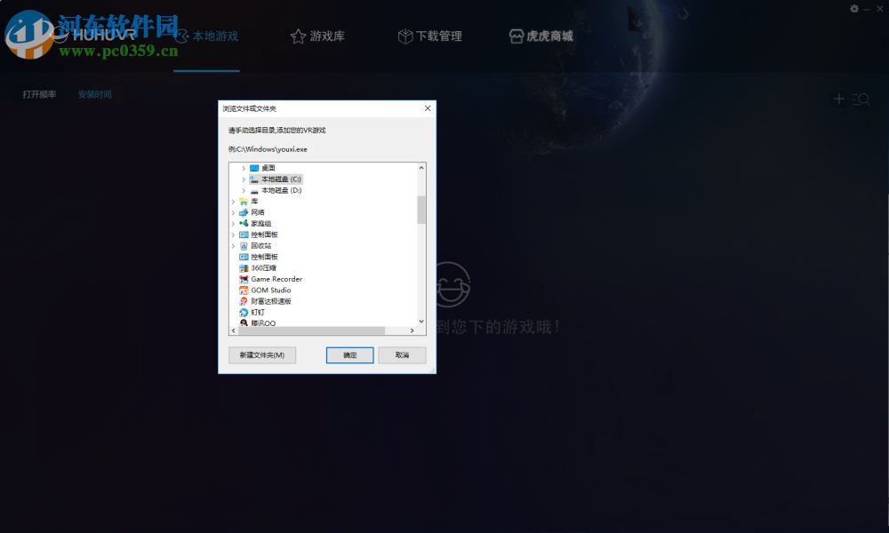This screenshot has width=889, height=533.
Task: Open the 虎虎商城 store icon
Action: click(x=517, y=36)
